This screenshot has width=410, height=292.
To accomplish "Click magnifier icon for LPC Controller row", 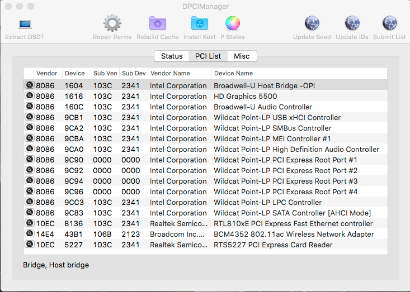I will [x=30, y=202].
